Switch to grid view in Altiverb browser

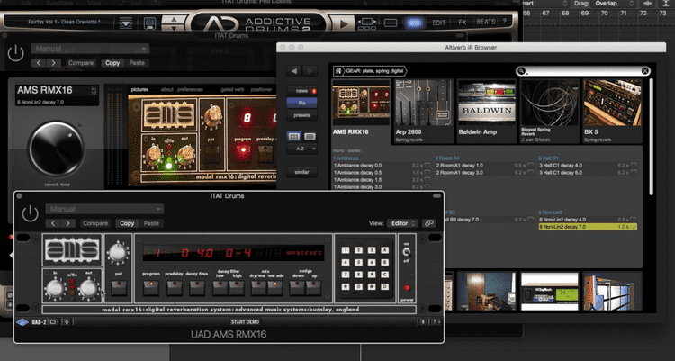point(294,137)
